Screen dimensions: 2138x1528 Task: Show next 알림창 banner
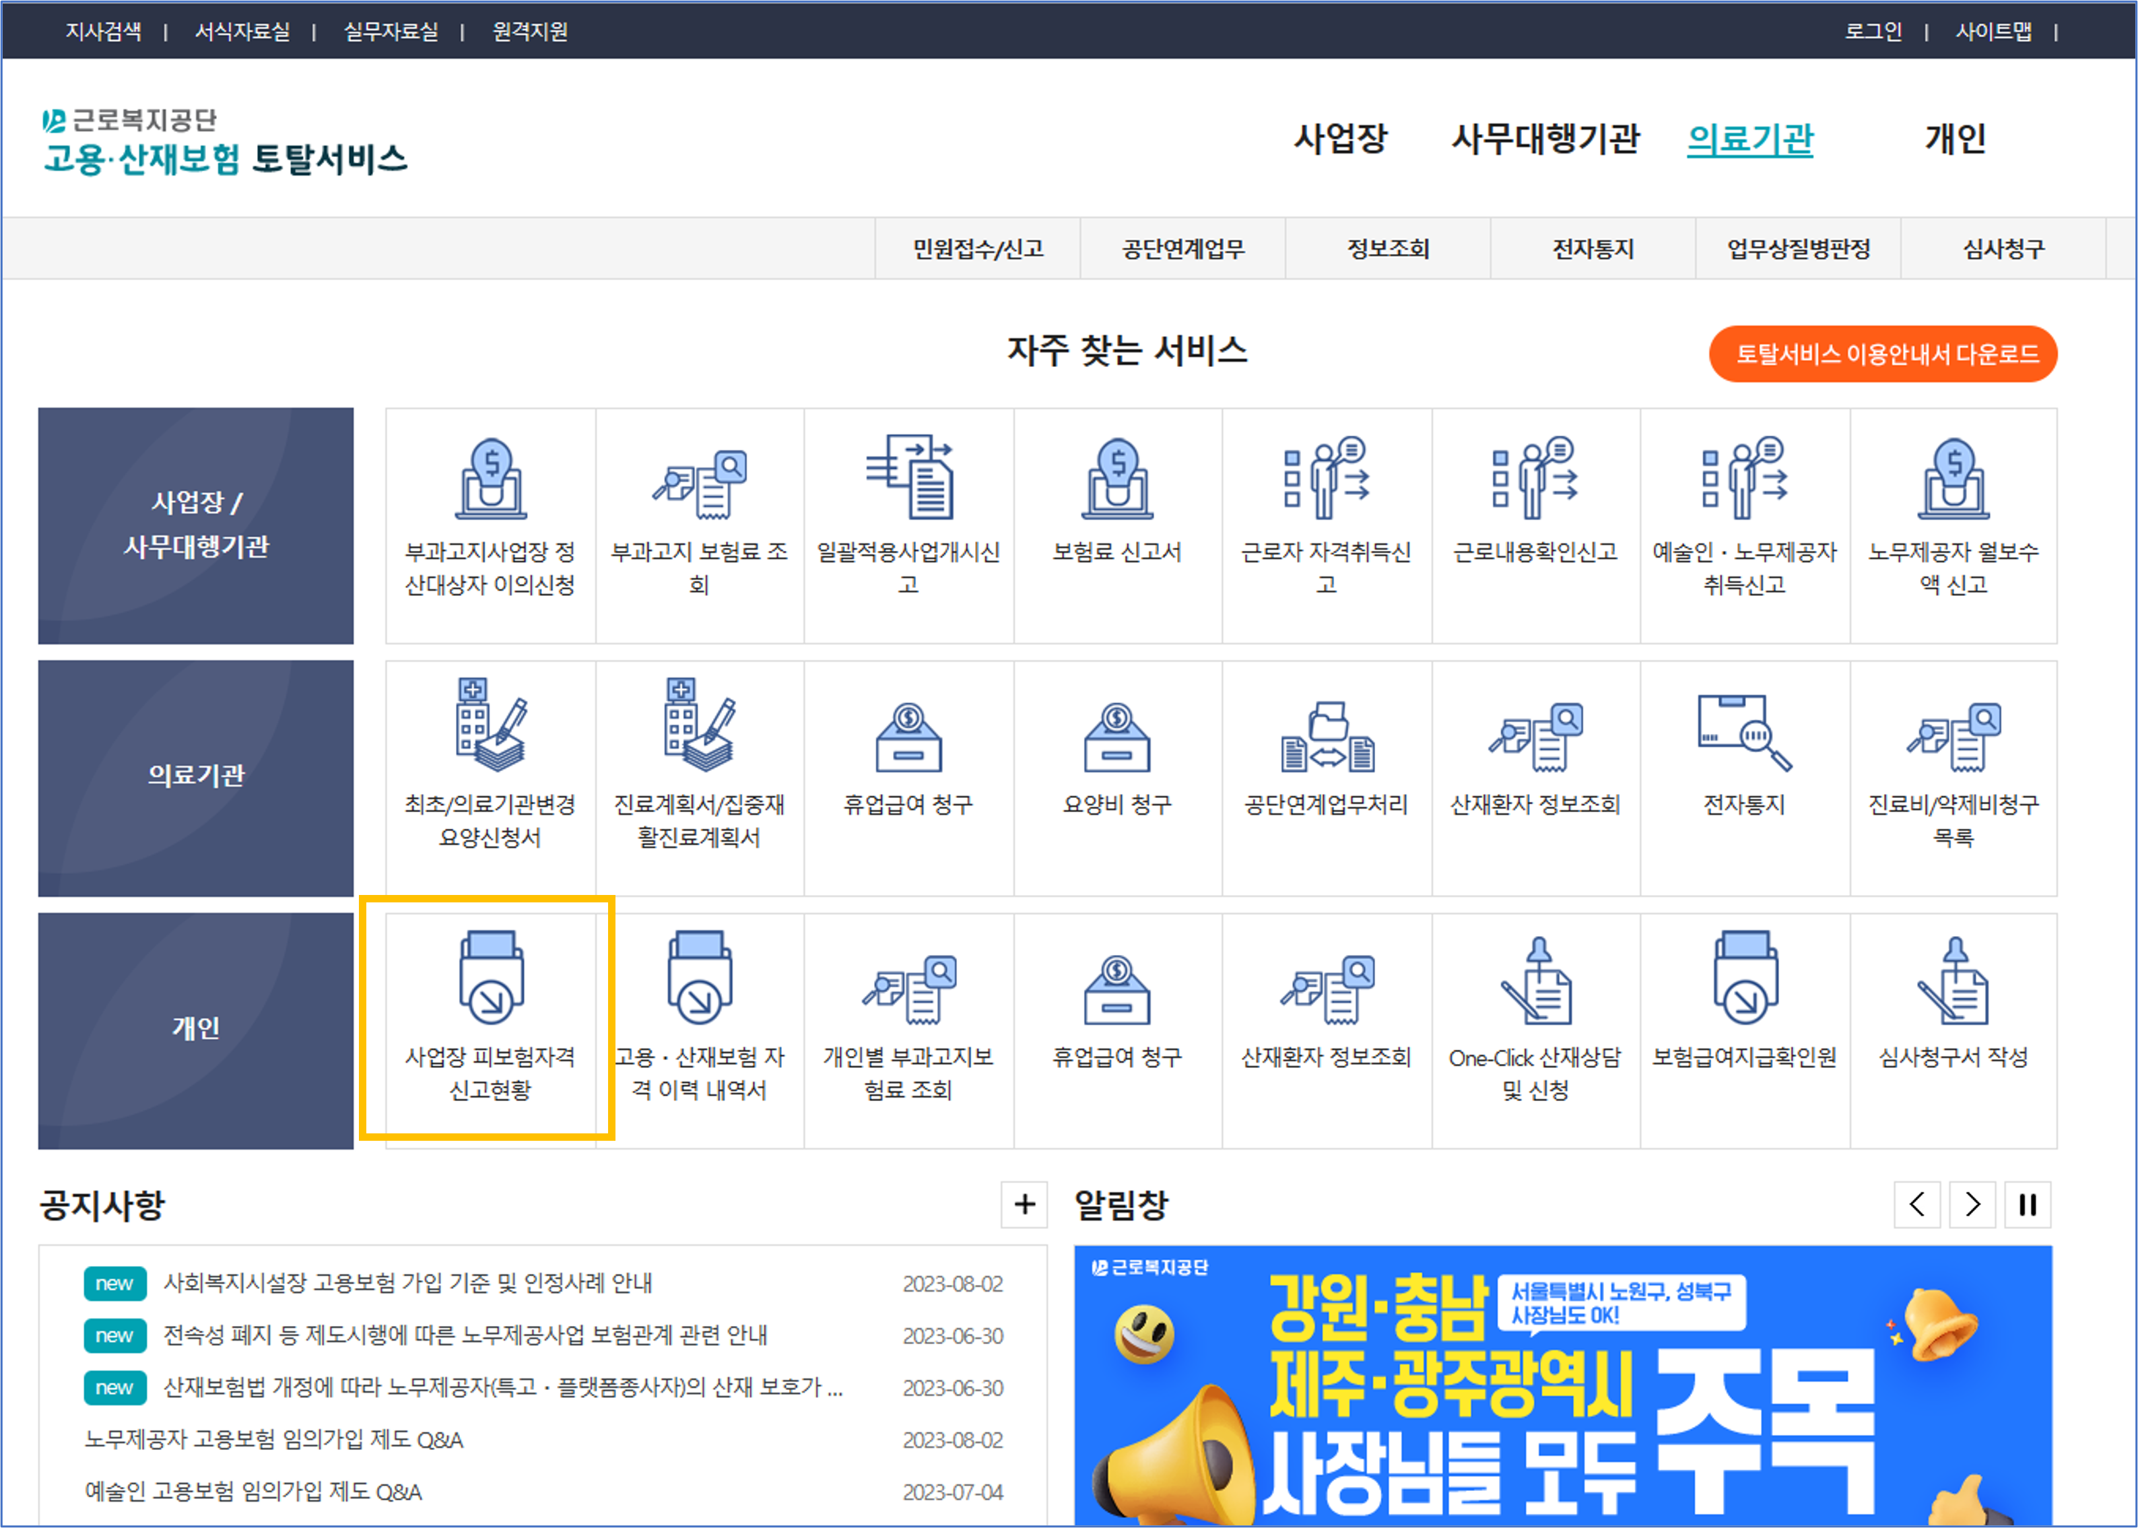pos(1972,1204)
